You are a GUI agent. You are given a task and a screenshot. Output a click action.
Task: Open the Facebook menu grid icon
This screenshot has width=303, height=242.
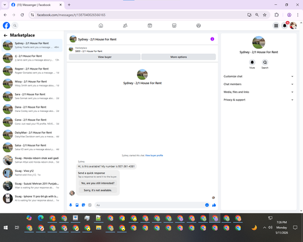tap(276, 25)
